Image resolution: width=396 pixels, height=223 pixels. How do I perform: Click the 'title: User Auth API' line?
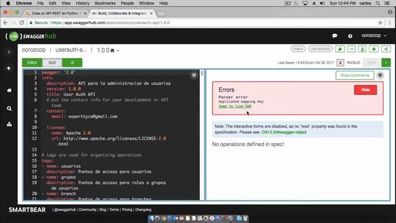click(x=71, y=94)
